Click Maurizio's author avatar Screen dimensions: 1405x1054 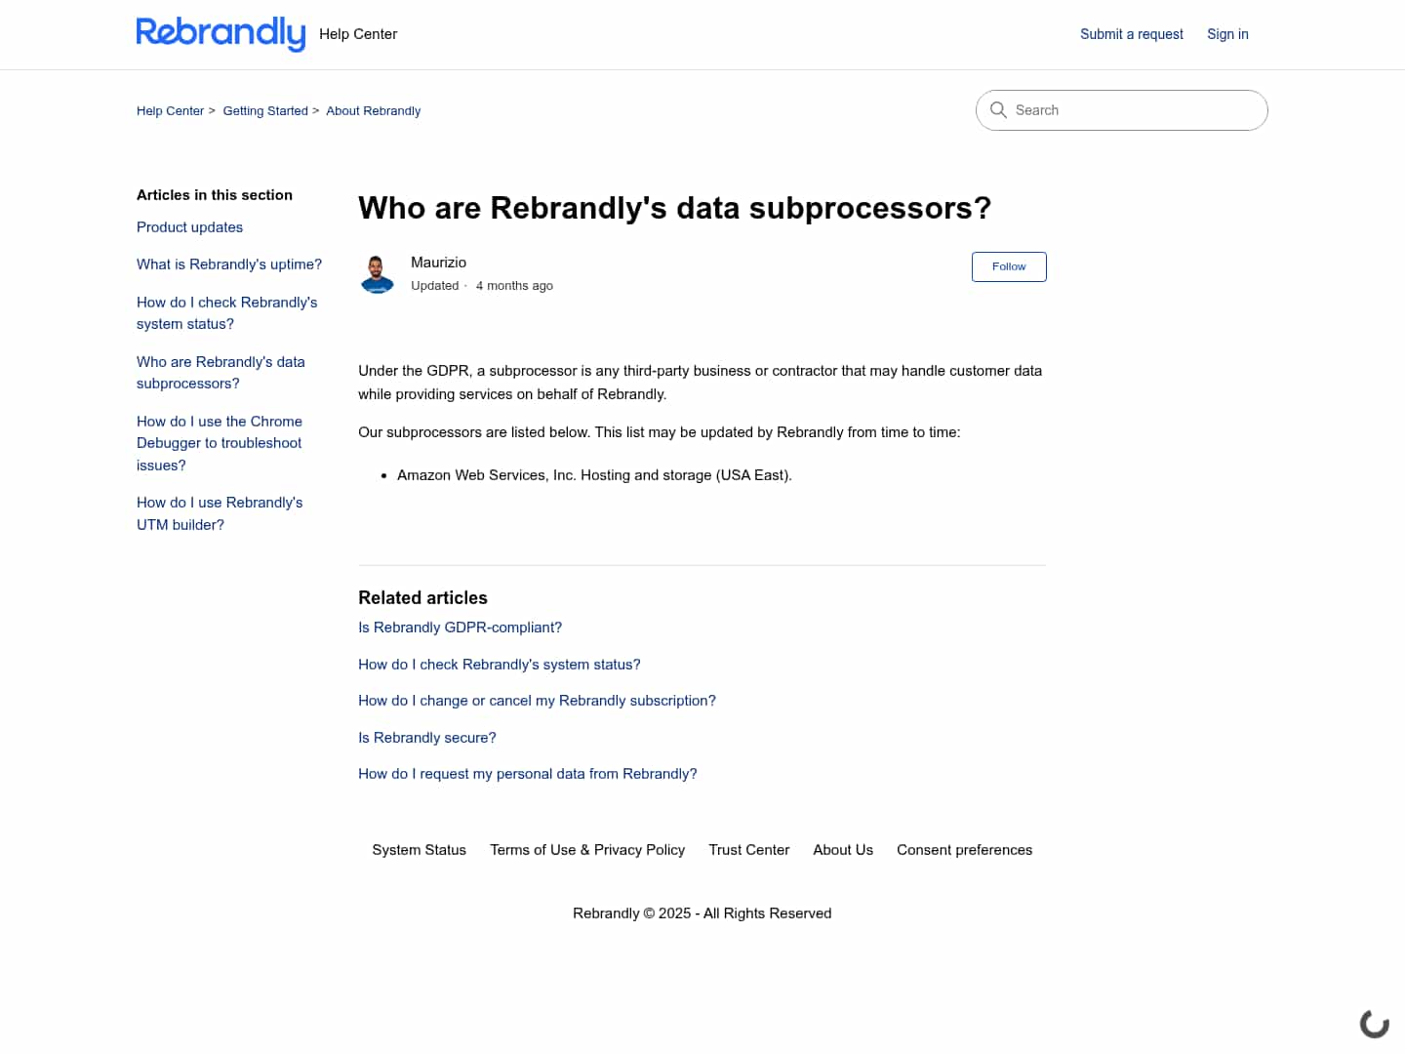point(378,274)
